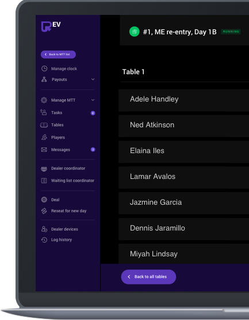Click the Tasks icon
This screenshot has height=320, width=249.
click(x=44, y=112)
